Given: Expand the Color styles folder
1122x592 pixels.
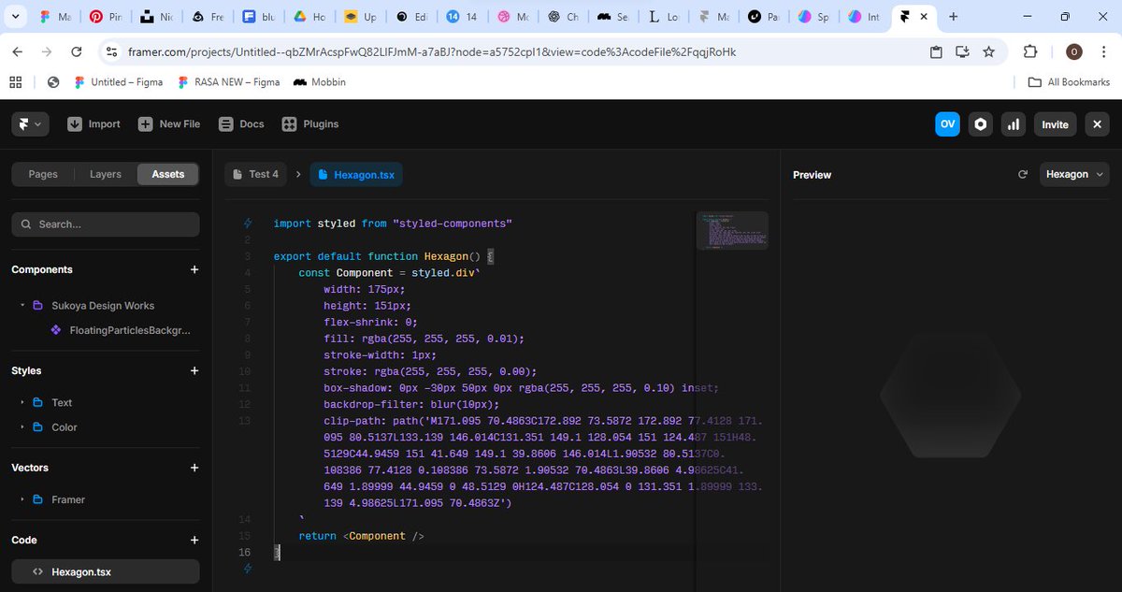Looking at the screenshot, I should [22, 427].
